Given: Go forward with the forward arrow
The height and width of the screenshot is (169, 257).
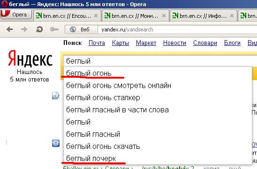Looking at the screenshot, I should pyautogui.click(x=24, y=29).
